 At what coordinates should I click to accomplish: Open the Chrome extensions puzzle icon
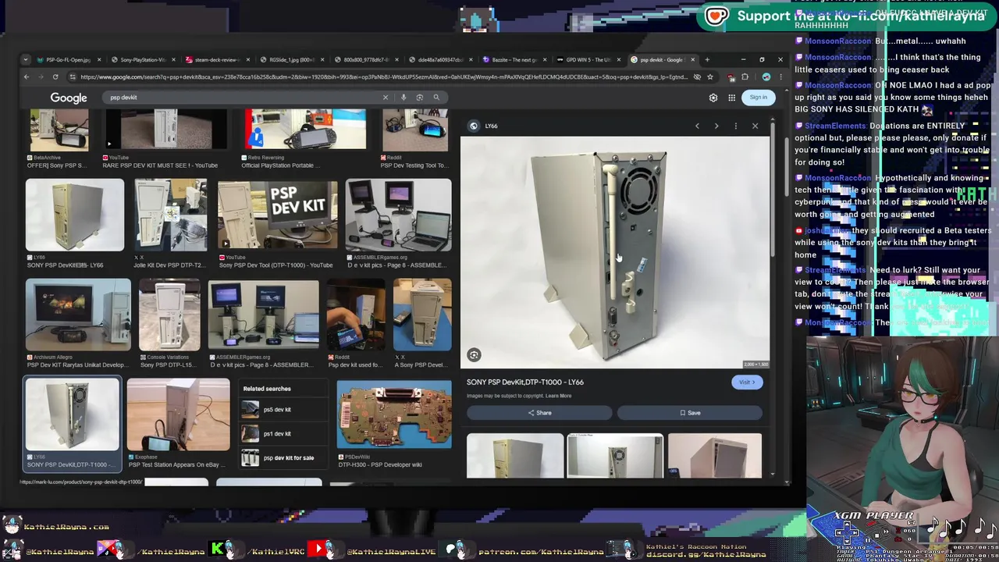coord(745,76)
